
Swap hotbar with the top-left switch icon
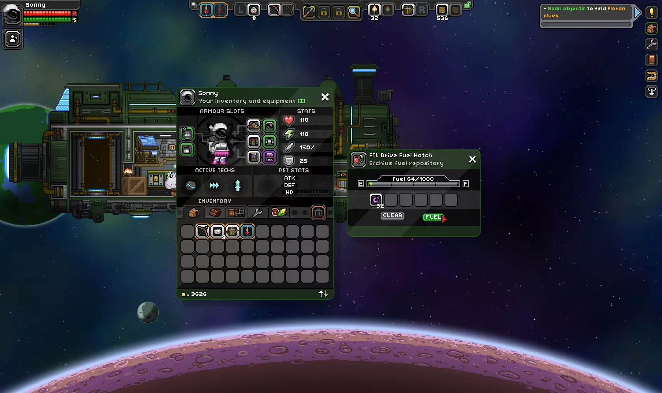(194, 5)
